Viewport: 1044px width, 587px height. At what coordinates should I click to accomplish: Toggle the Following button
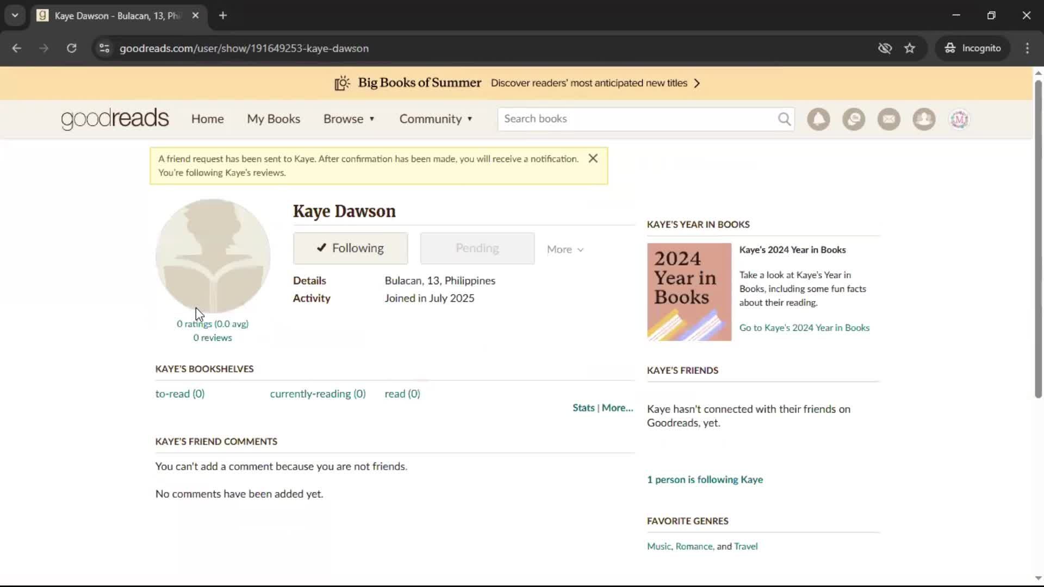coord(350,248)
